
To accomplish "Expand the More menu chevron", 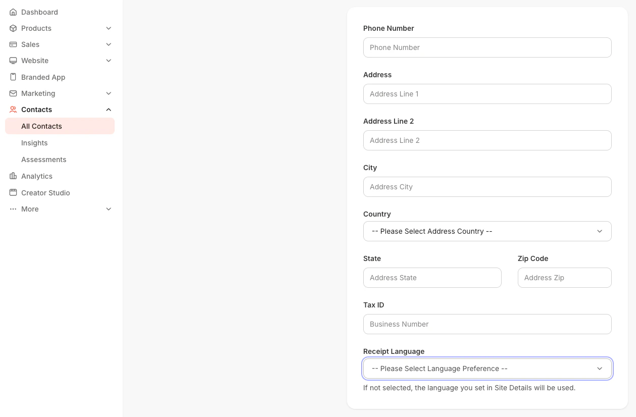I will click(x=109, y=209).
